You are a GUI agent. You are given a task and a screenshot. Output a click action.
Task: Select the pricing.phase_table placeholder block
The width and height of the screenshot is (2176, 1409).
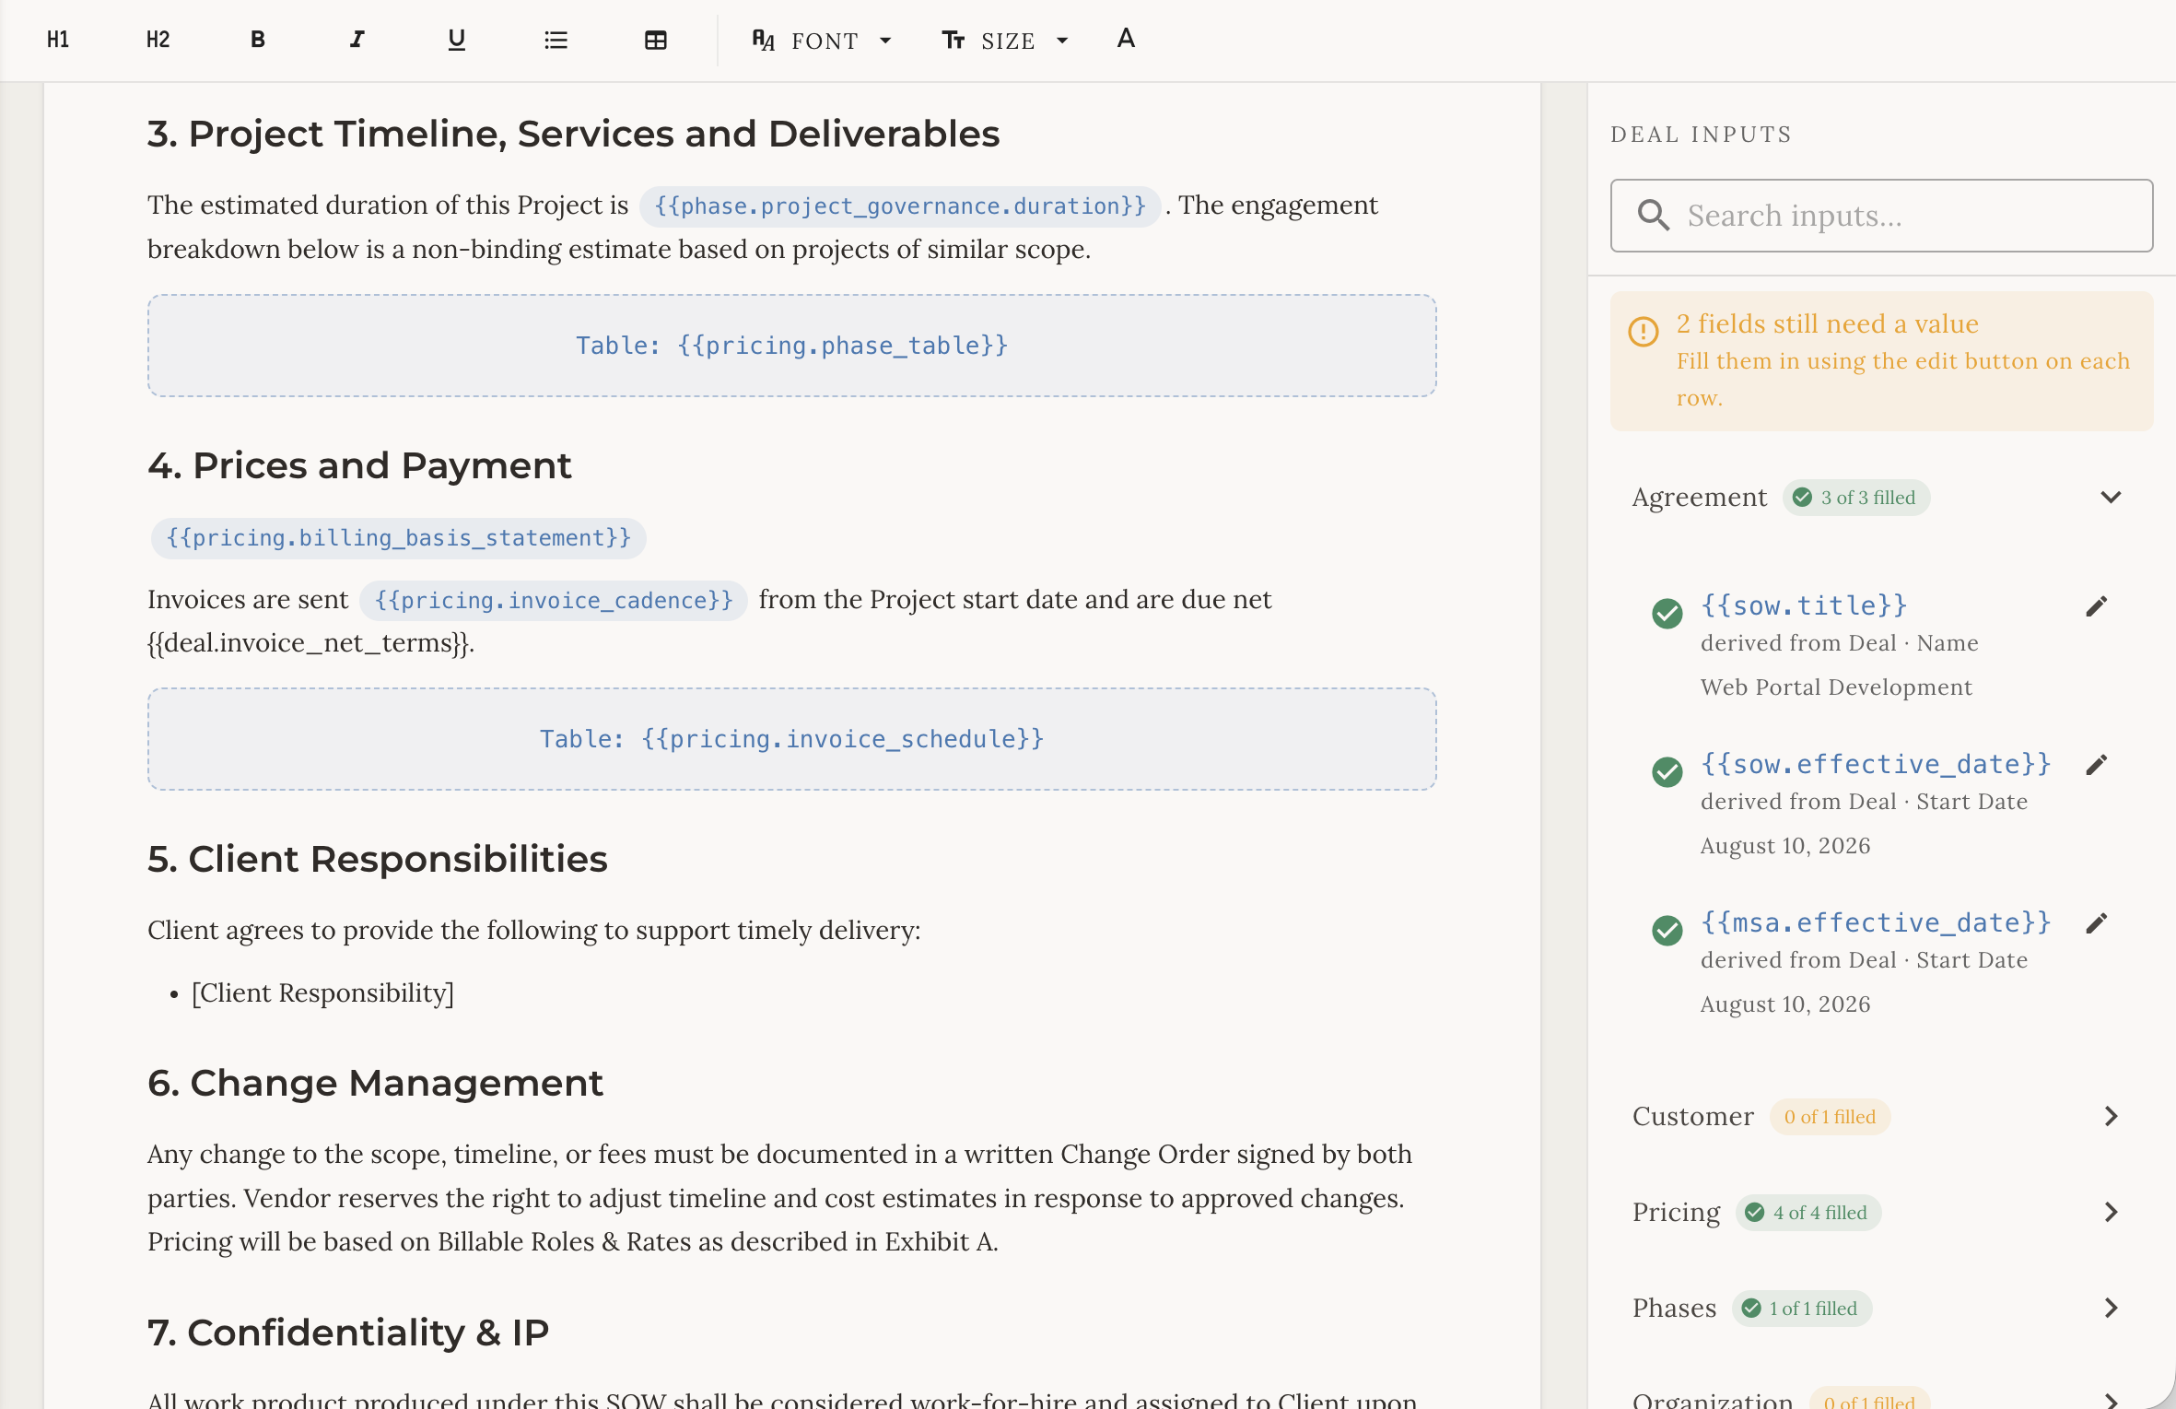tap(792, 346)
